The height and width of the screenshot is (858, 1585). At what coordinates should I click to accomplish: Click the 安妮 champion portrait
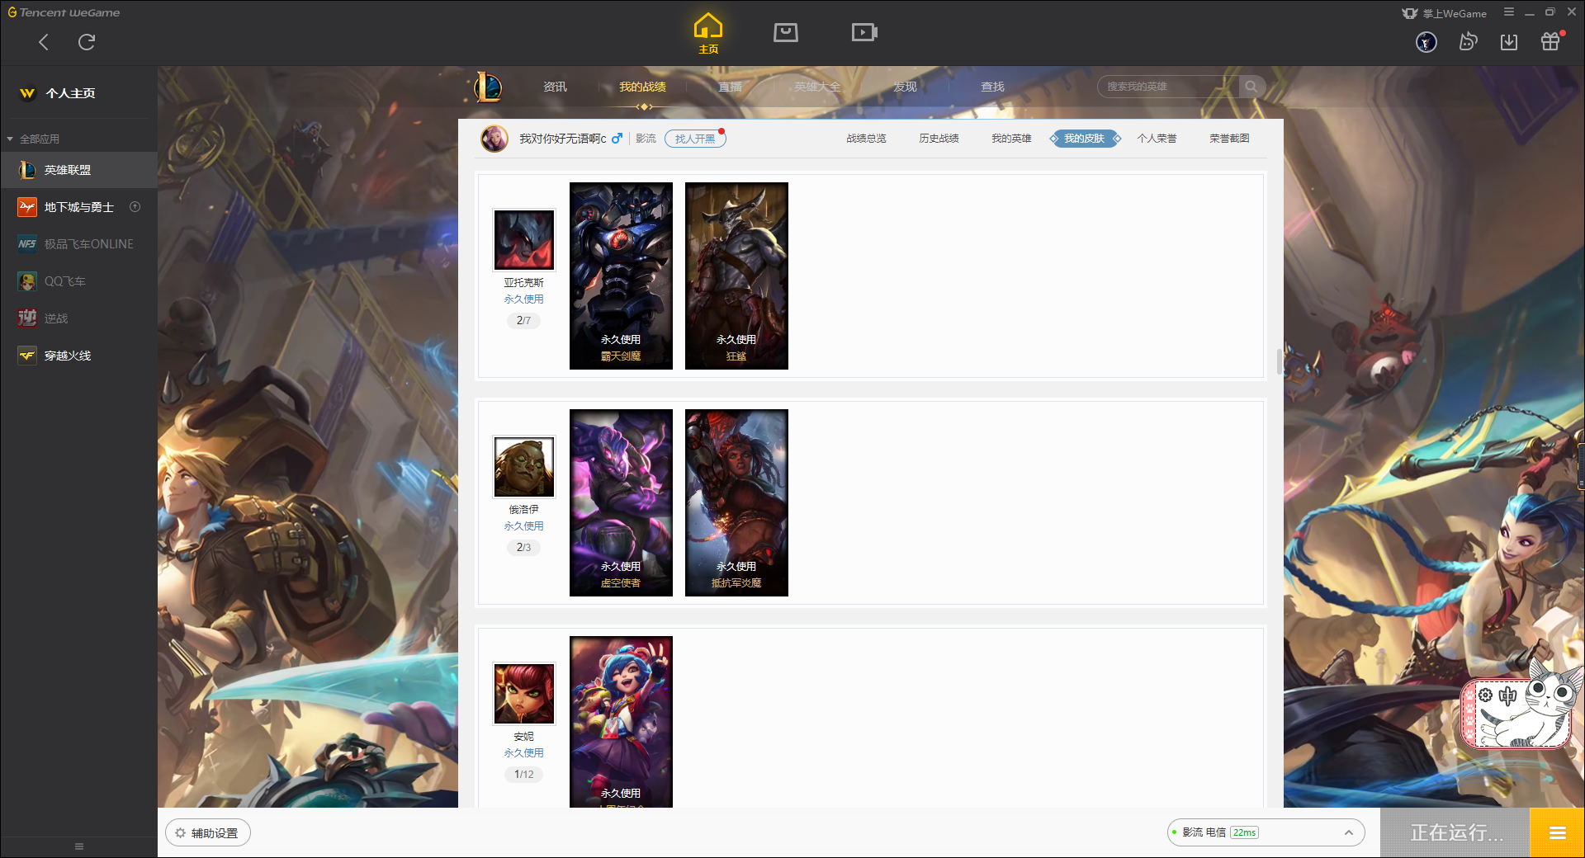click(524, 694)
